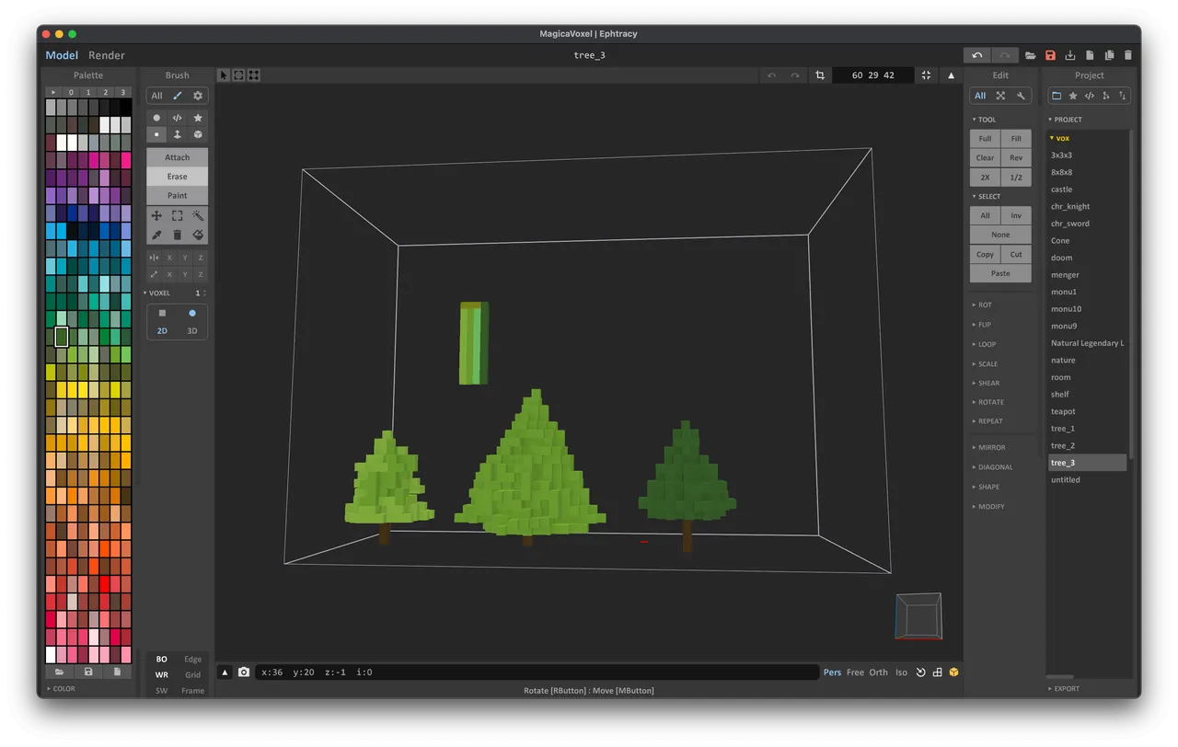
Task: Switch camera to Iso mode
Action: point(901,672)
